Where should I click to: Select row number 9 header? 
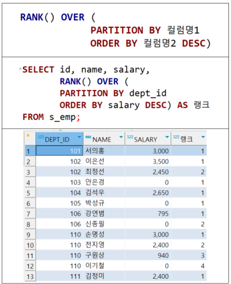coord(30,235)
